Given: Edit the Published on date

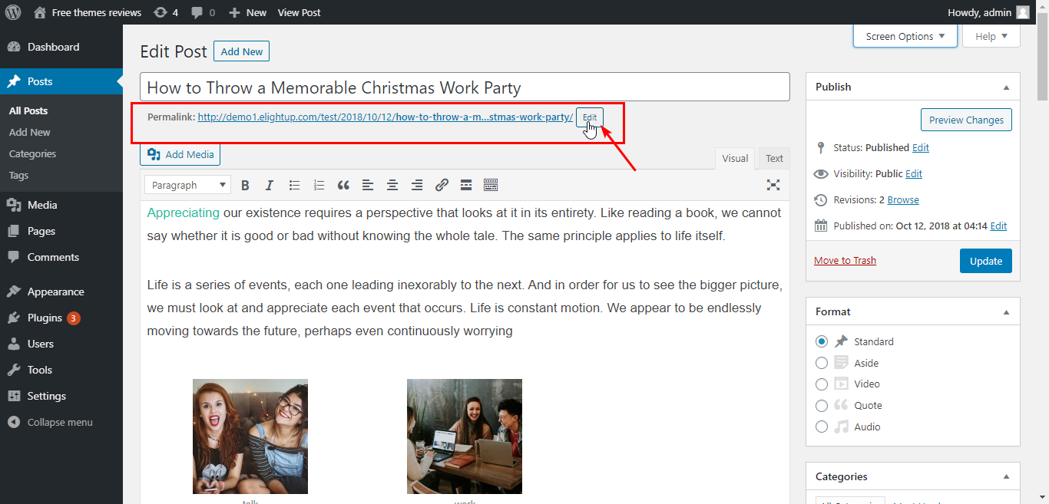Looking at the screenshot, I should (998, 226).
